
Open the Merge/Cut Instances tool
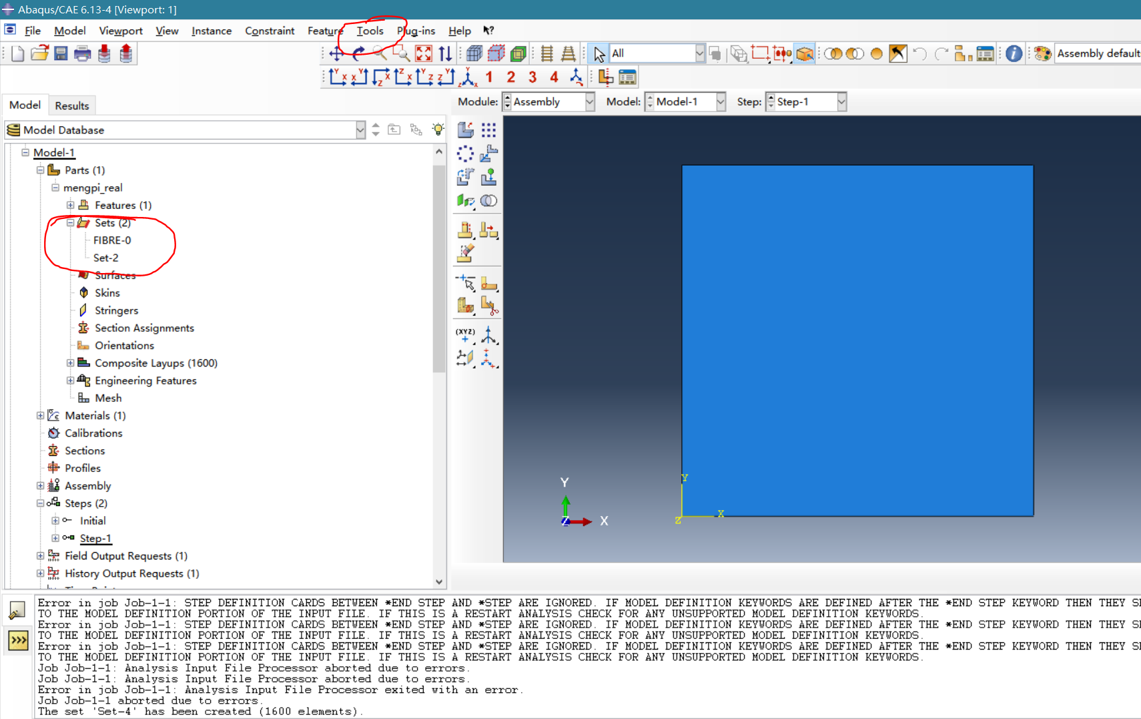tap(489, 200)
